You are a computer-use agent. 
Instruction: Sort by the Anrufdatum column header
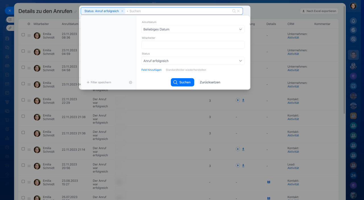(70, 24)
